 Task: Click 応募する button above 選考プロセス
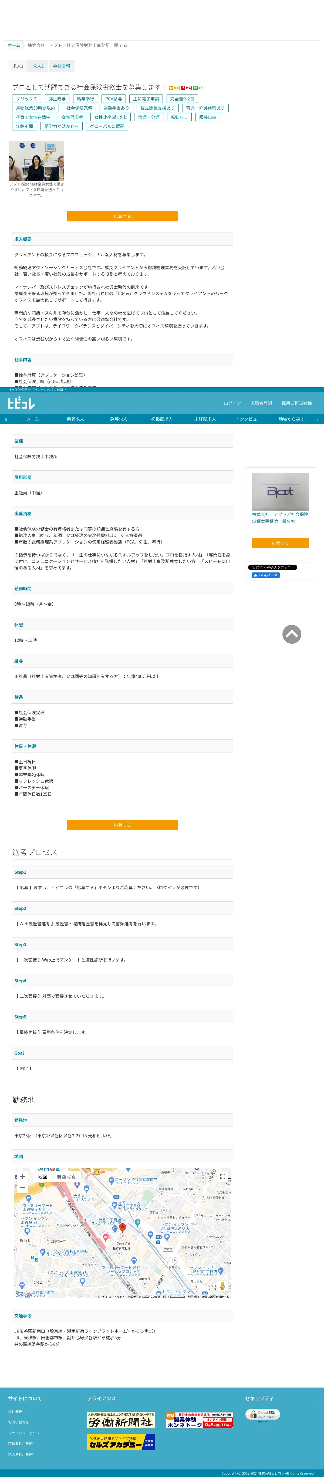tap(122, 825)
